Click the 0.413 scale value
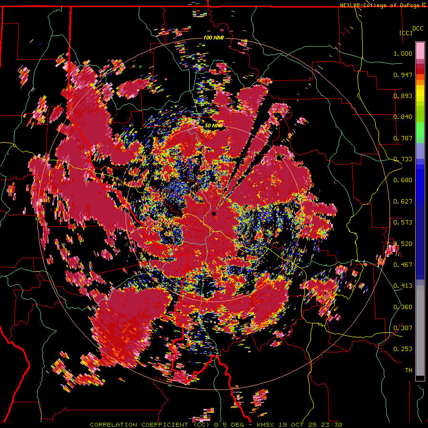Viewport: 428px width, 428px height. (x=403, y=286)
